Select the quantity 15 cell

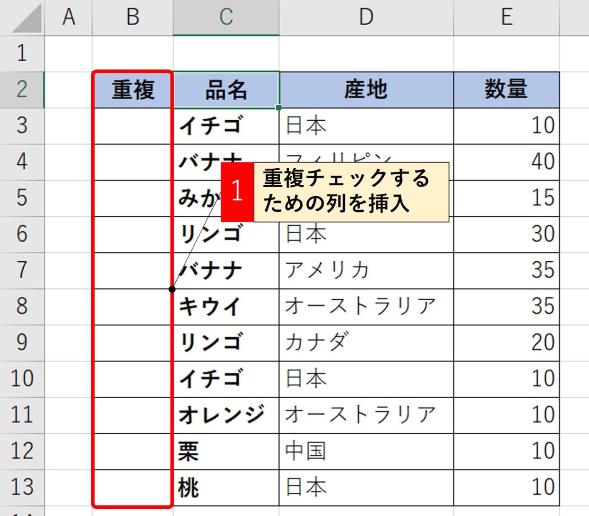(507, 198)
